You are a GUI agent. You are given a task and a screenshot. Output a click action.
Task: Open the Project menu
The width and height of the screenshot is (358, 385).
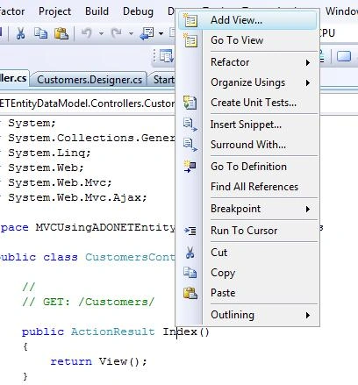(54, 11)
